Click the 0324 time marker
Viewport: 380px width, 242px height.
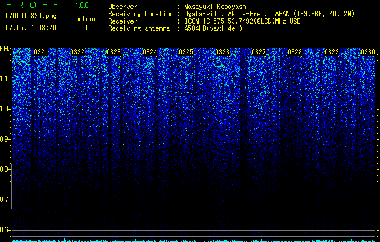(x=150, y=52)
